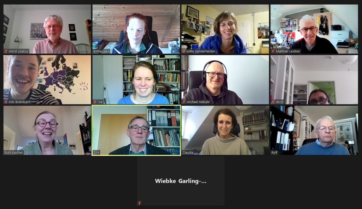362x209 pixels.
Task: Select Claudia's video tile
Action: tap(225, 130)
